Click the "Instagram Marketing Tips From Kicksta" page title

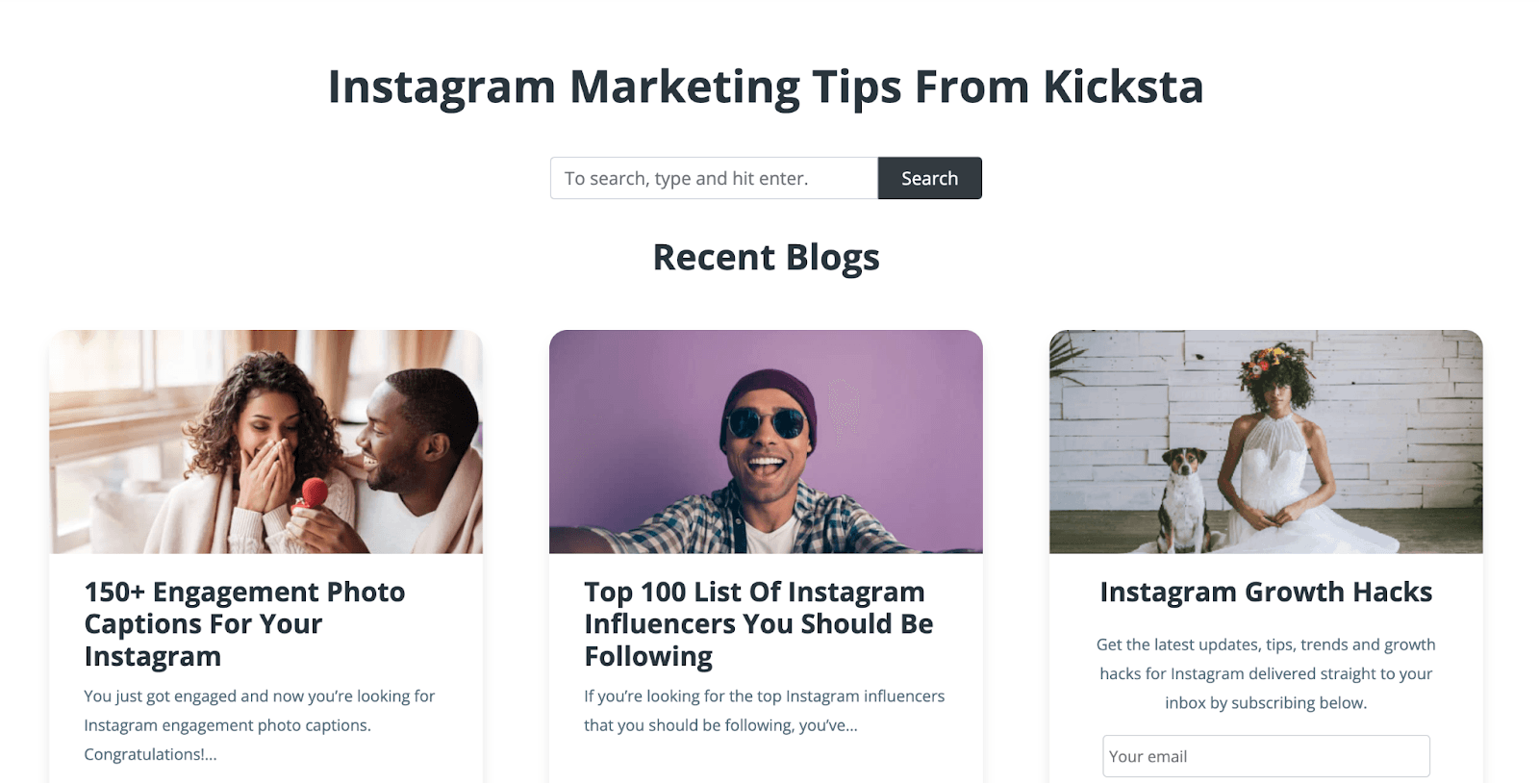tap(766, 87)
